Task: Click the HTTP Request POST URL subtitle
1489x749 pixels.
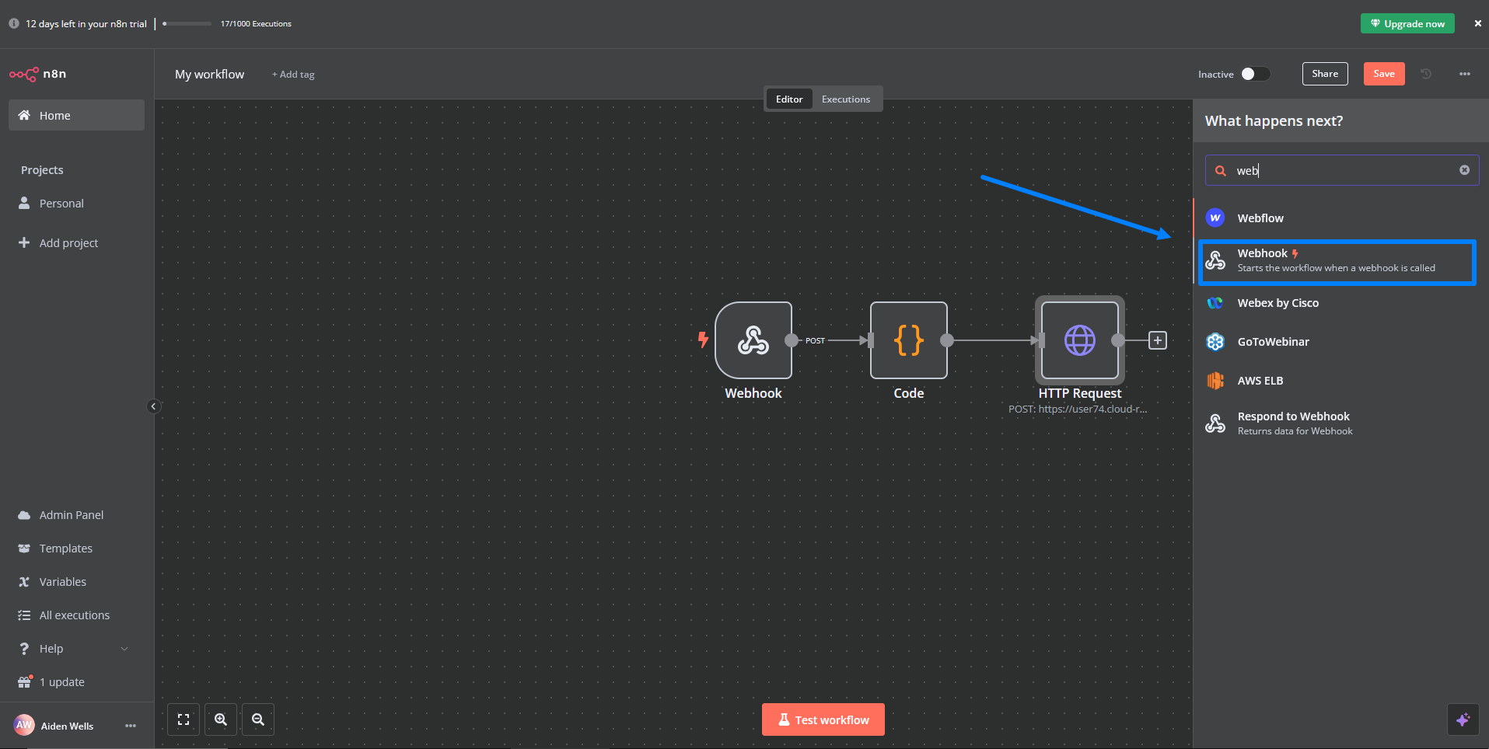Action: pyautogui.click(x=1078, y=409)
